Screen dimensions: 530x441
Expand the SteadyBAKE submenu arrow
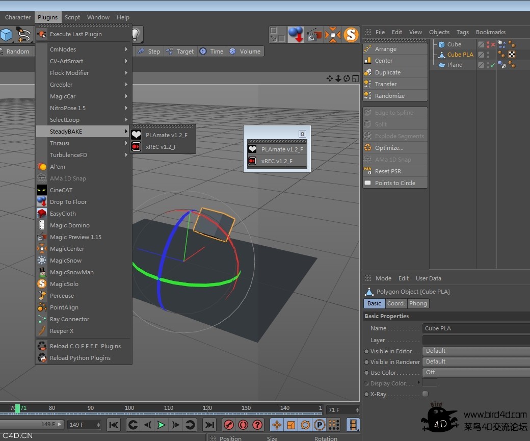pyautogui.click(x=126, y=131)
